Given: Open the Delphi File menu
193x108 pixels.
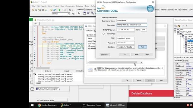Looking at the screenshot, I should pos(33,6).
